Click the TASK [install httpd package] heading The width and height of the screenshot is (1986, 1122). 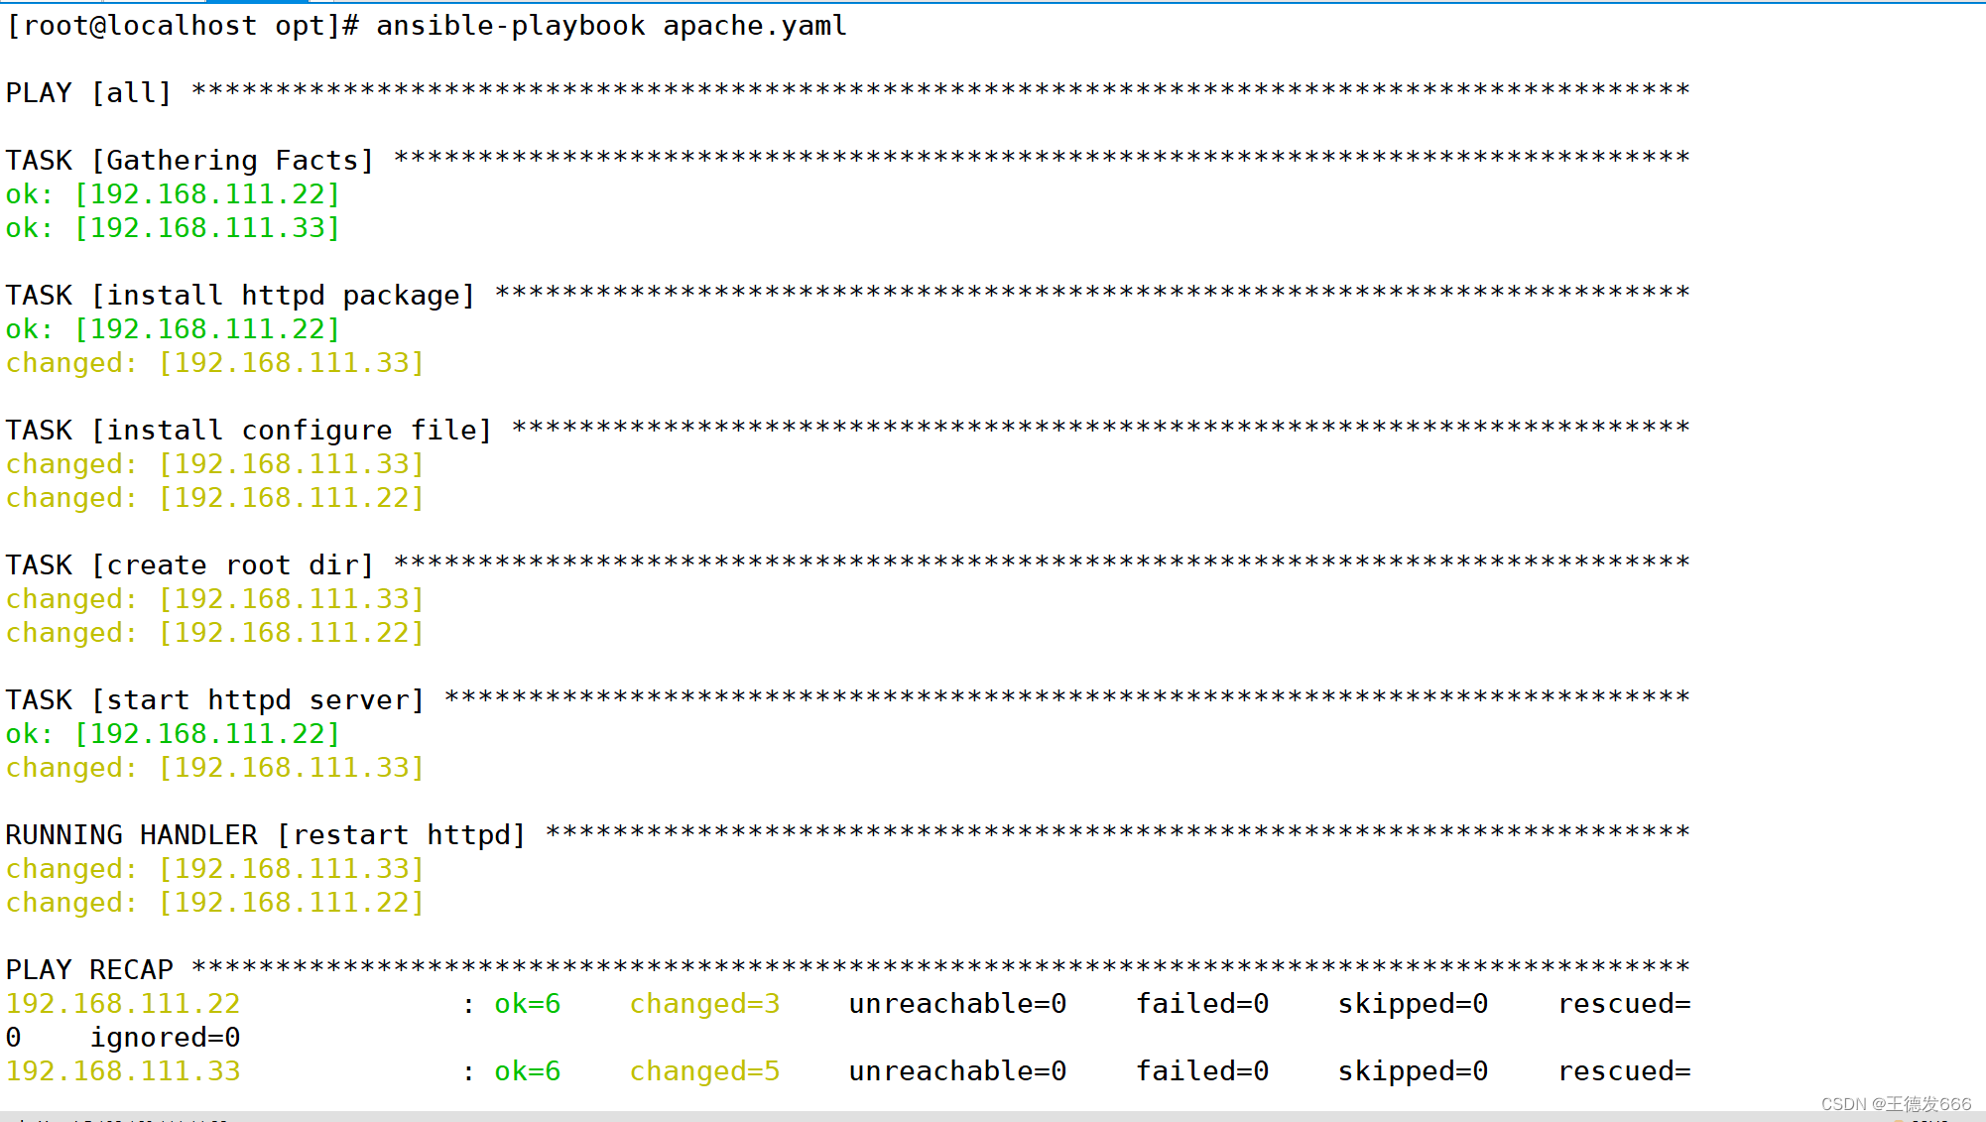[x=240, y=296]
